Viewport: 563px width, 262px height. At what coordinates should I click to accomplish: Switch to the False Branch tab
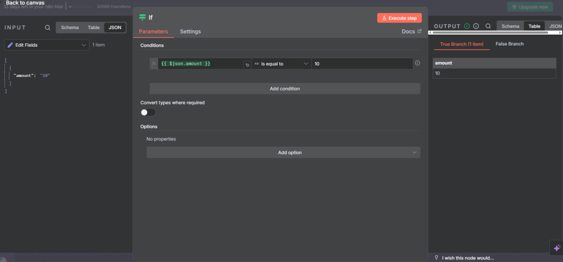[509, 44]
